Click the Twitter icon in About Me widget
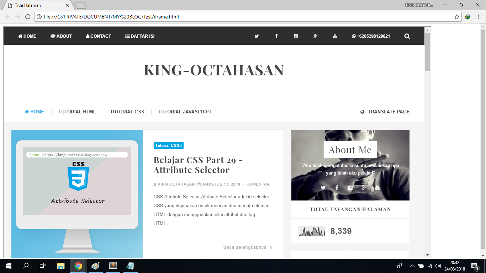This screenshot has height=273, width=486. click(323, 188)
